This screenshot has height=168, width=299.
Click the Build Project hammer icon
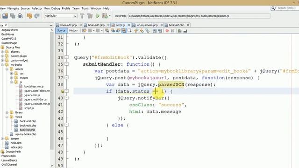click(x=82, y=16)
